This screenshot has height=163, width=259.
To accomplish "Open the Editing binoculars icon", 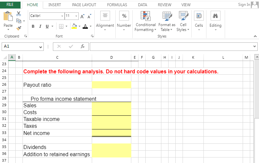I will pyautogui.click(x=215, y=16).
